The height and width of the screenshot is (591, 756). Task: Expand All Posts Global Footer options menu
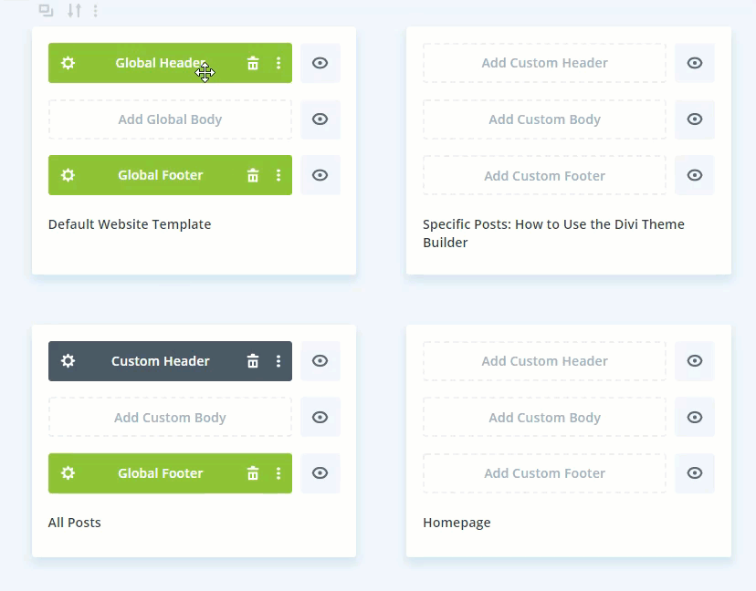click(x=278, y=473)
